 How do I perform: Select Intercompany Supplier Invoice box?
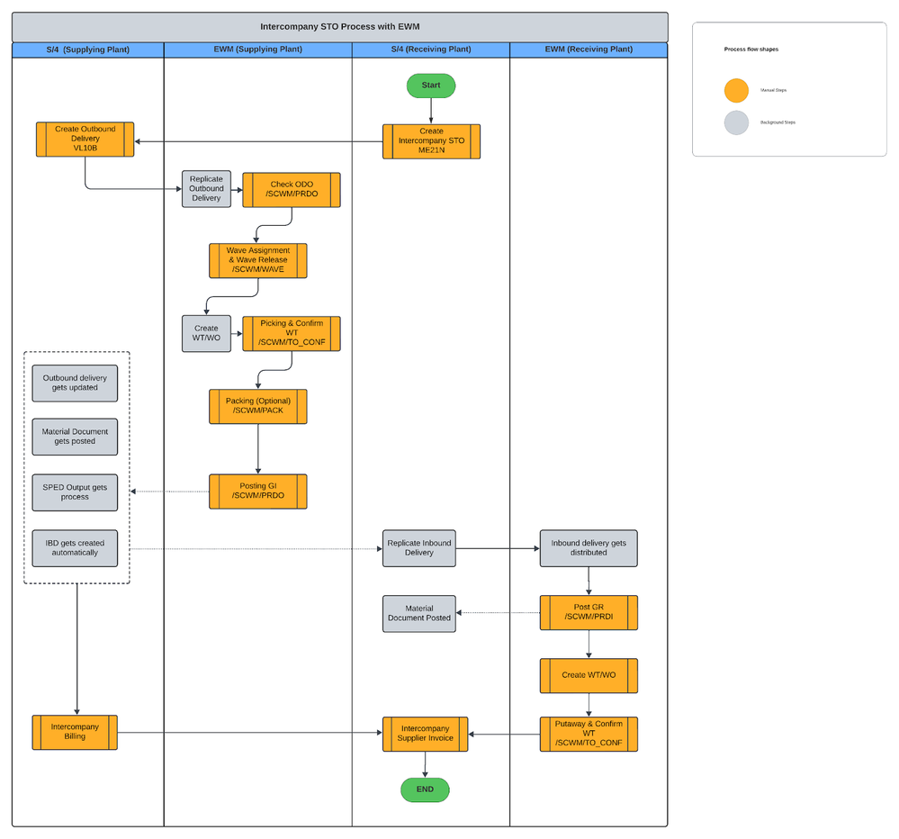[x=425, y=734]
